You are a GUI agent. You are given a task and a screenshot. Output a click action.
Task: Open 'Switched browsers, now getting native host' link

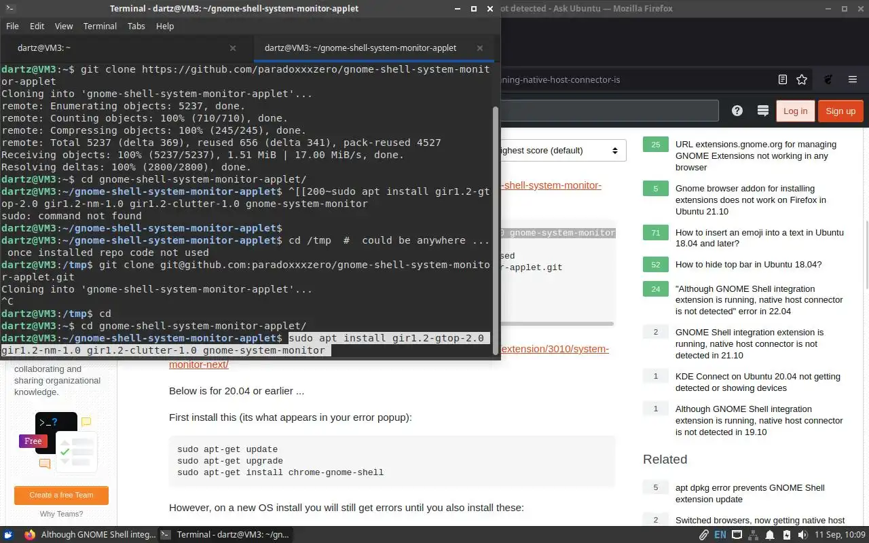(760, 521)
